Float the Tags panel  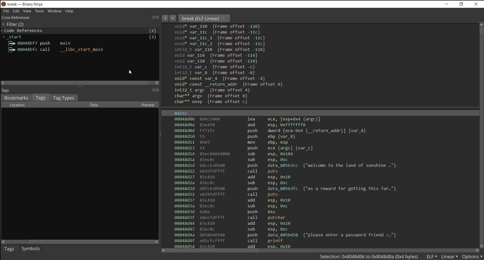154,90
